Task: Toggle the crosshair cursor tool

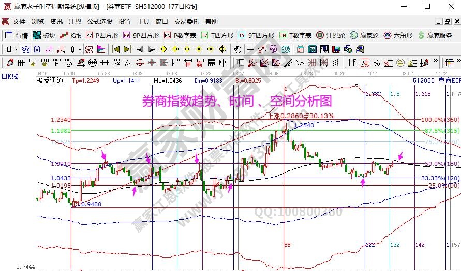Action: pyautogui.click(x=249, y=49)
